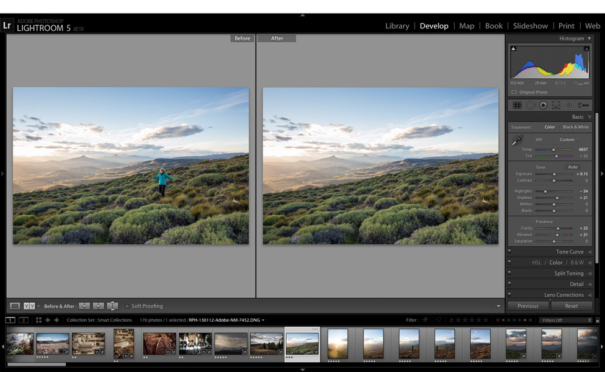Activate the Spot Removal tool
The height and width of the screenshot is (372, 605).
click(x=531, y=105)
